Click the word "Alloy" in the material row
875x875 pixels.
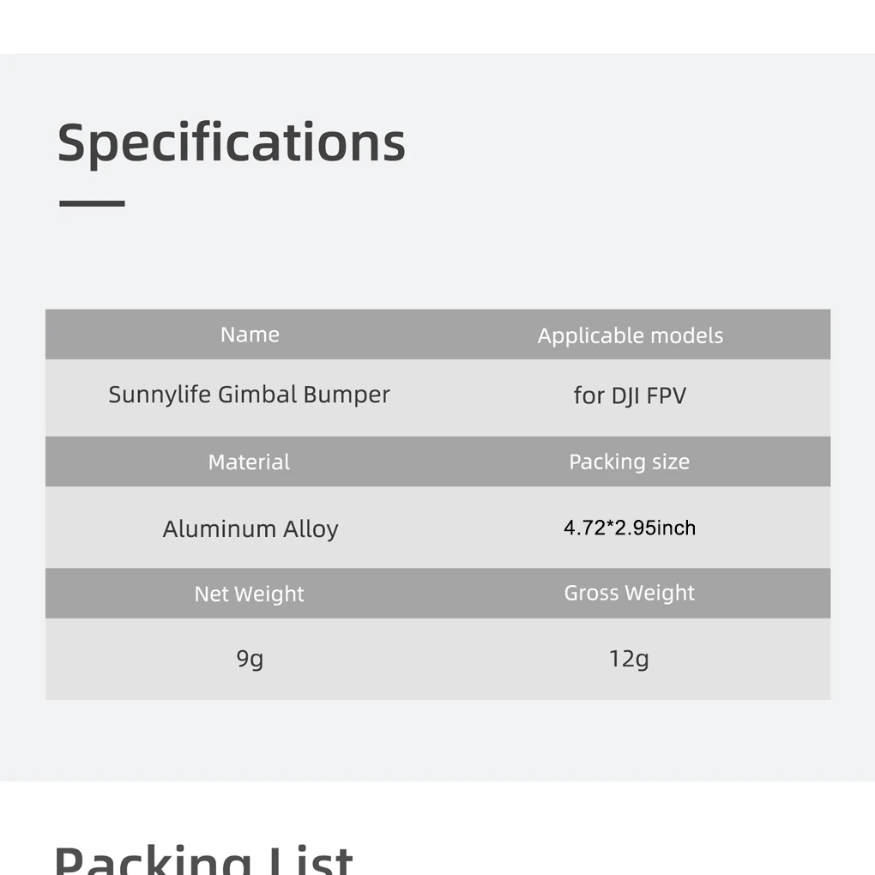coord(311,528)
